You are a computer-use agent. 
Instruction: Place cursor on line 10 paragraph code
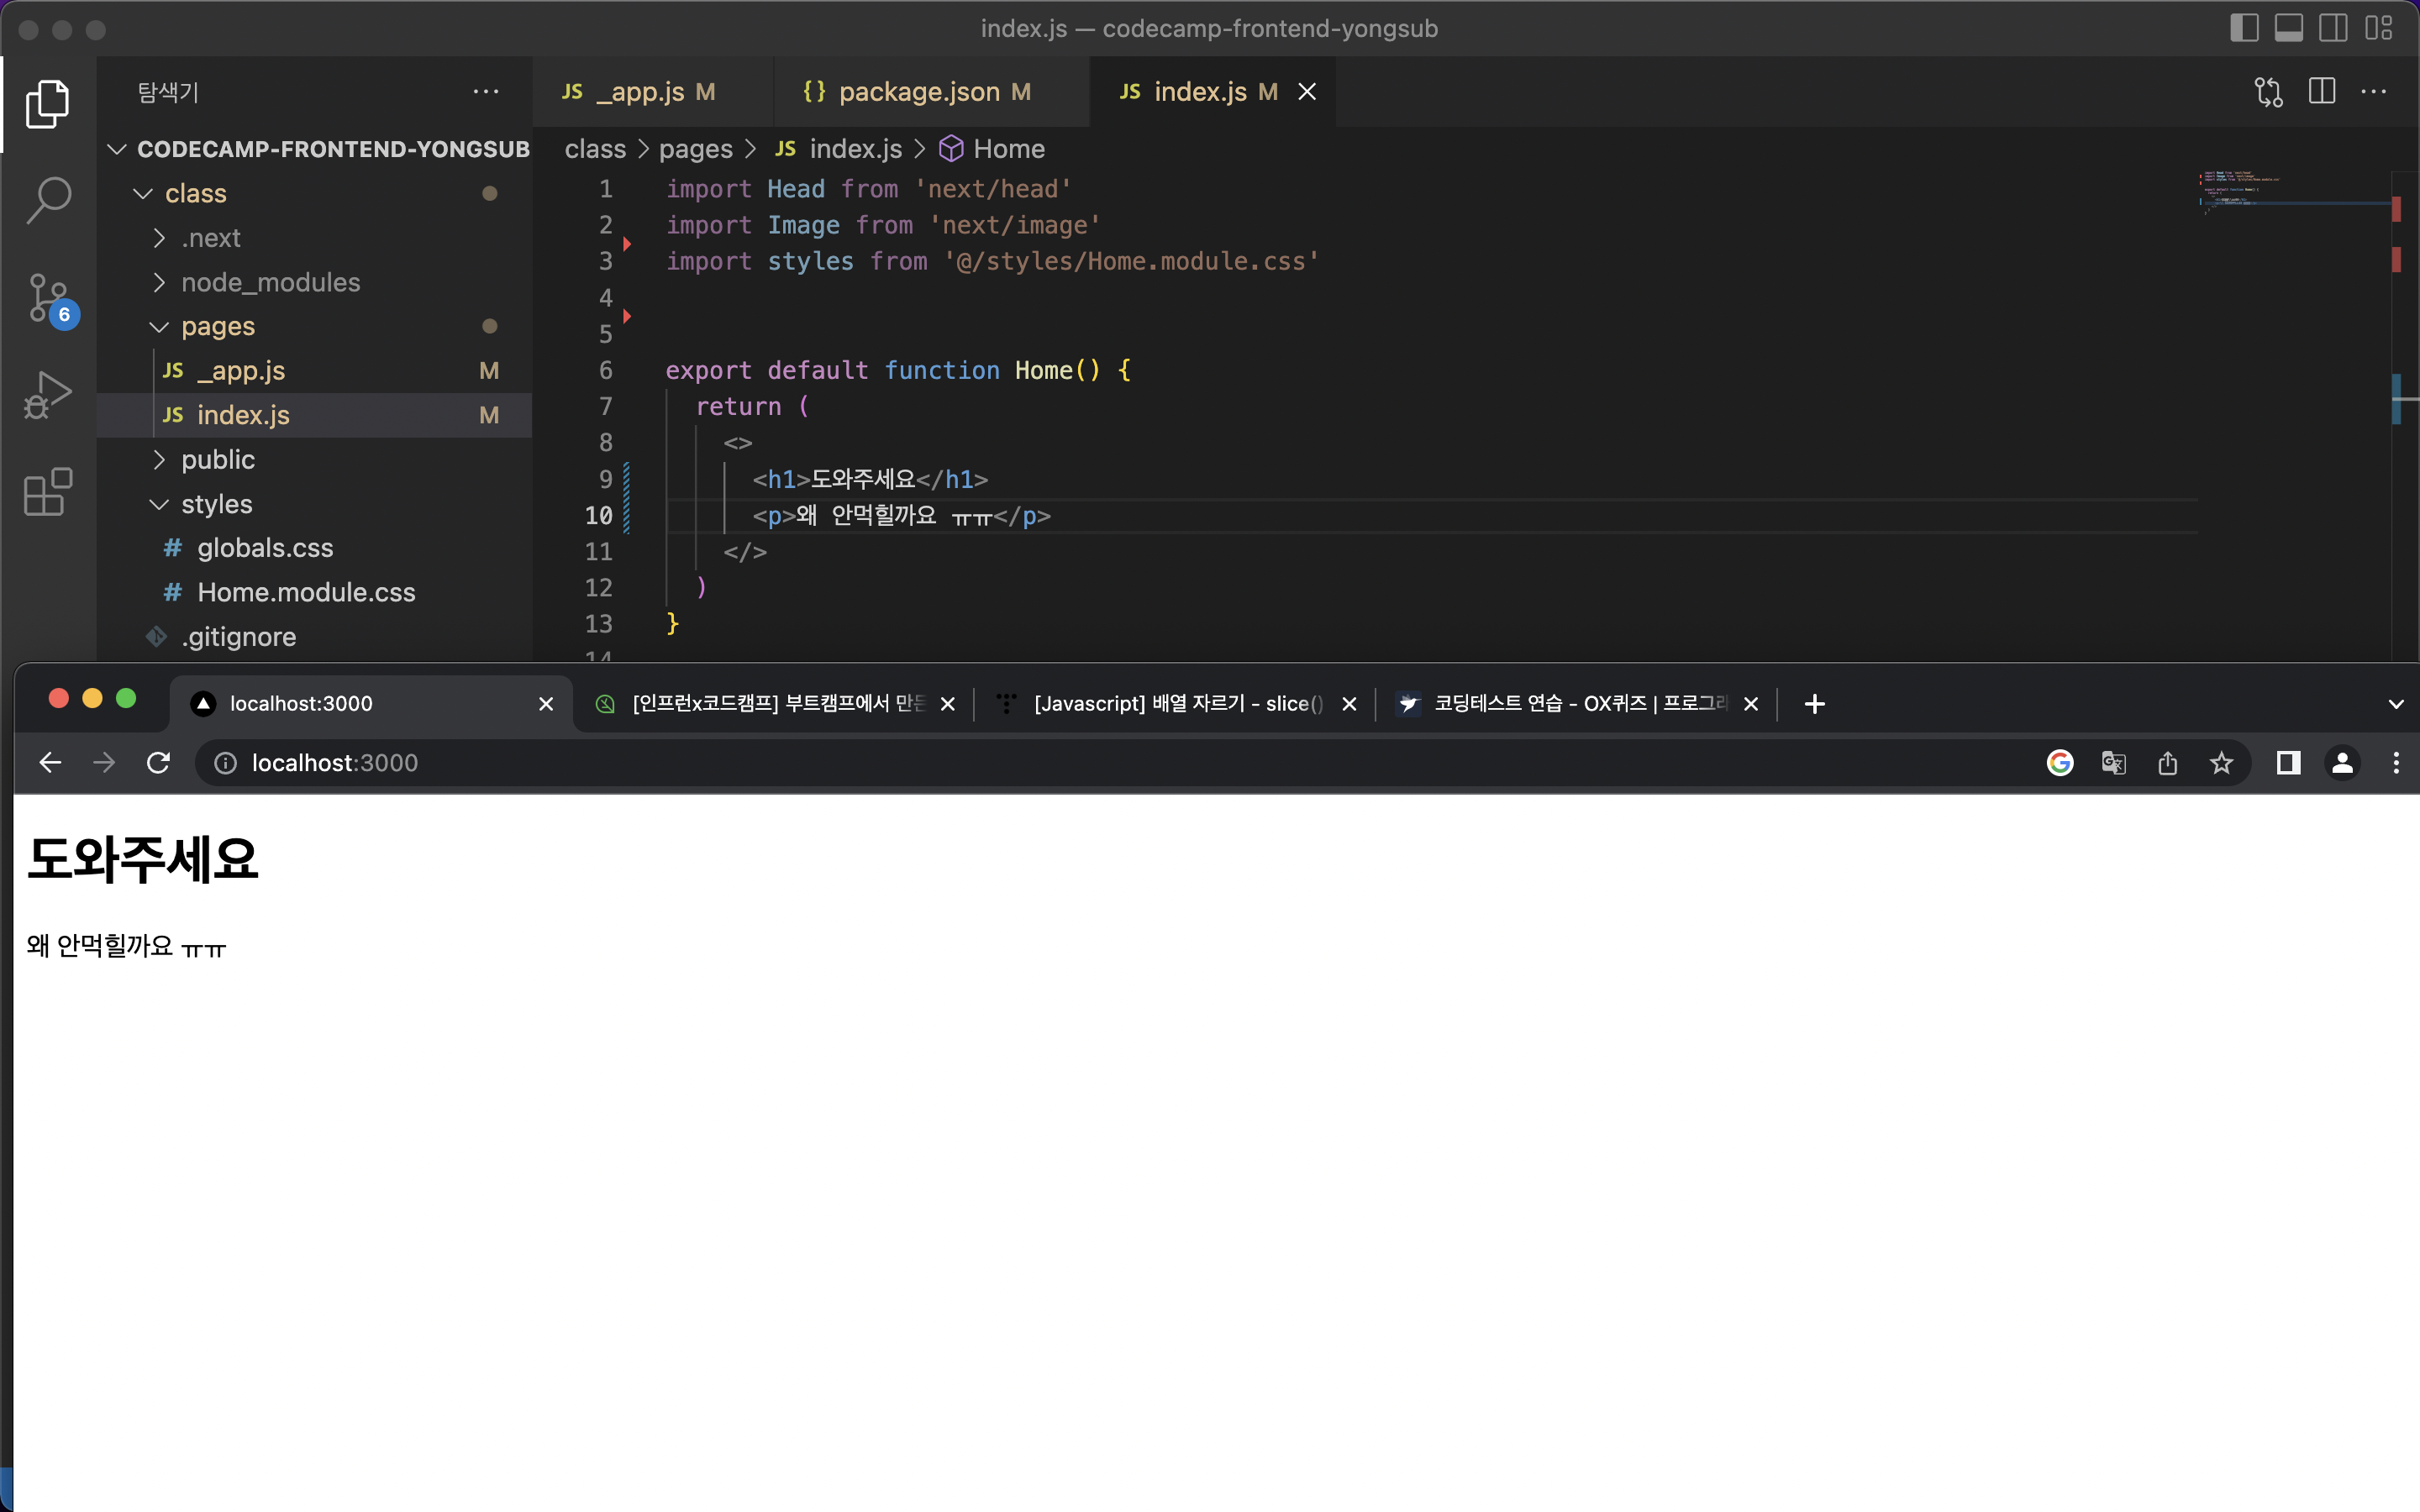point(901,516)
